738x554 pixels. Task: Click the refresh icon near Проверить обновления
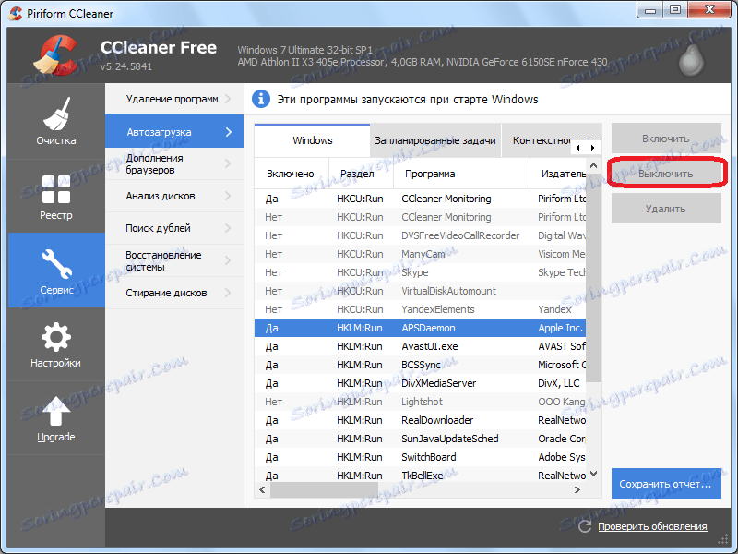[585, 526]
